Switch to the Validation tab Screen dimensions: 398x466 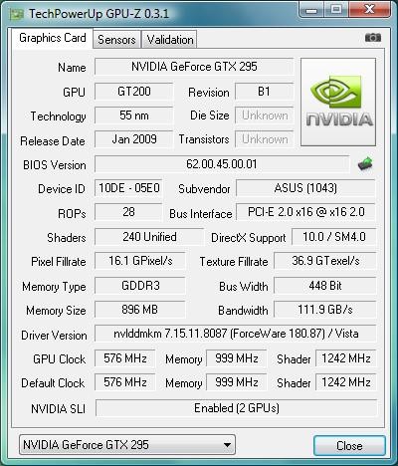click(170, 40)
